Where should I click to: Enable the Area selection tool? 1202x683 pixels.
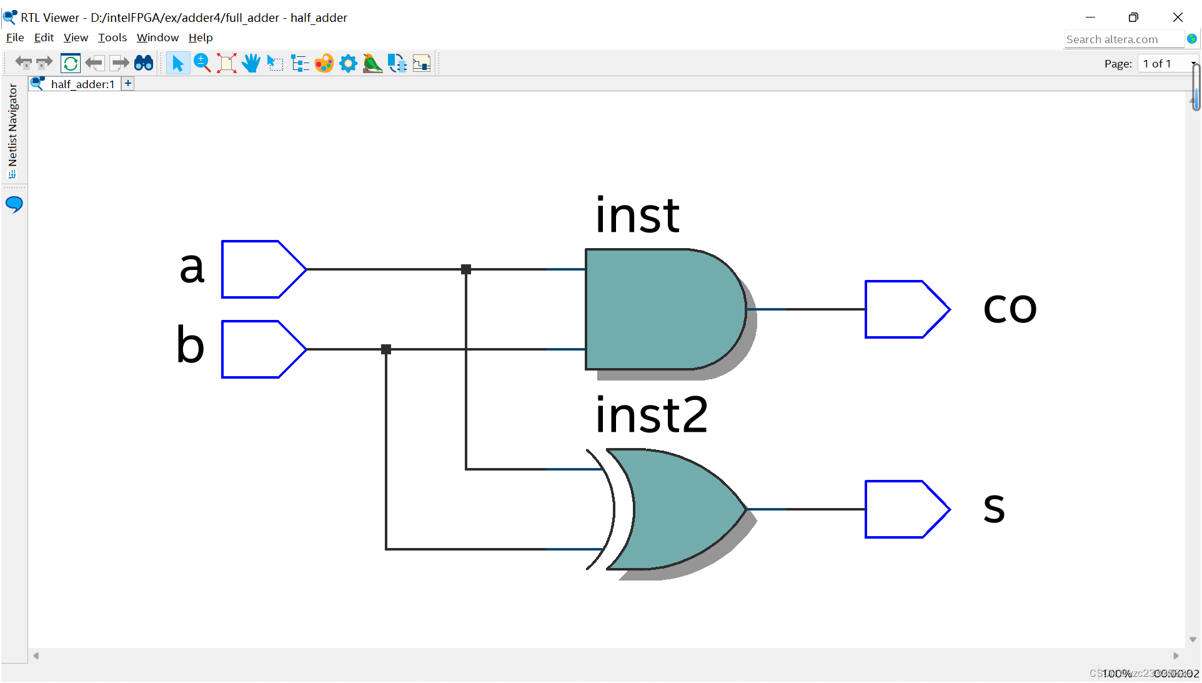pos(275,63)
